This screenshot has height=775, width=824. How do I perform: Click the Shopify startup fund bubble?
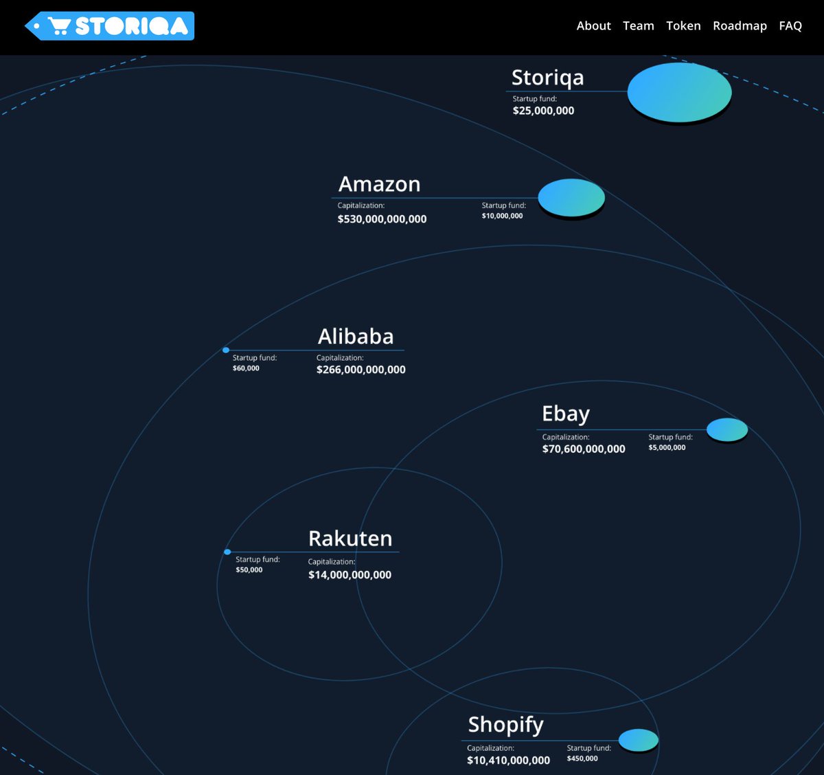(x=639, y=740)
